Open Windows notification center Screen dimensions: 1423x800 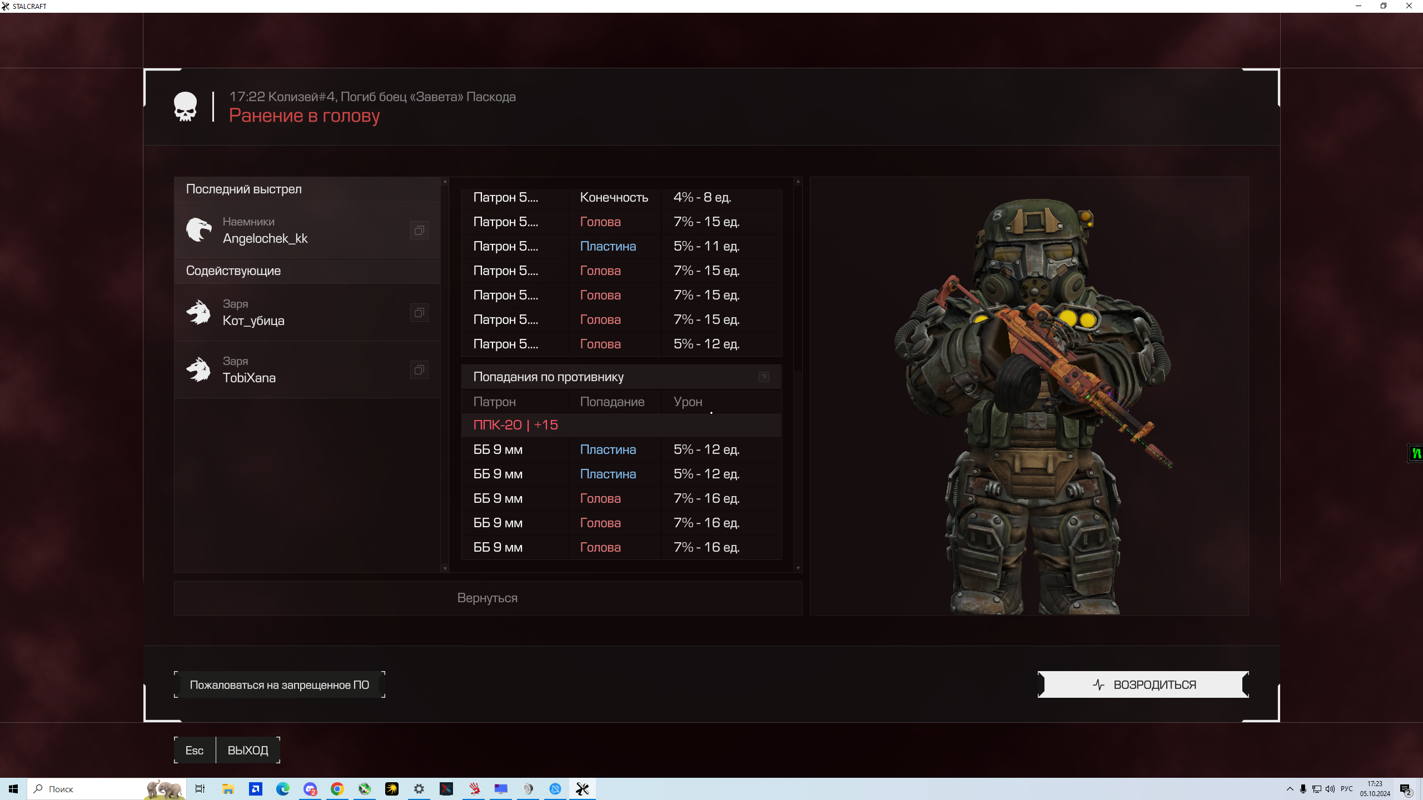coord(1406,789)
